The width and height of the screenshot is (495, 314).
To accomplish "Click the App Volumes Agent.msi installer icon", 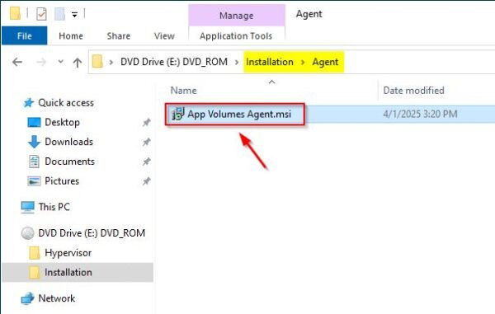I will tap(177, 114).
